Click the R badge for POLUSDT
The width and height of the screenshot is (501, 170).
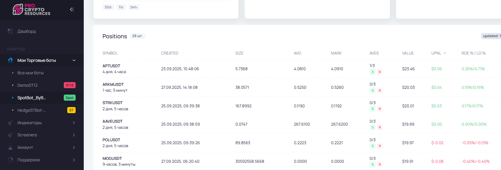click(380, 146)
